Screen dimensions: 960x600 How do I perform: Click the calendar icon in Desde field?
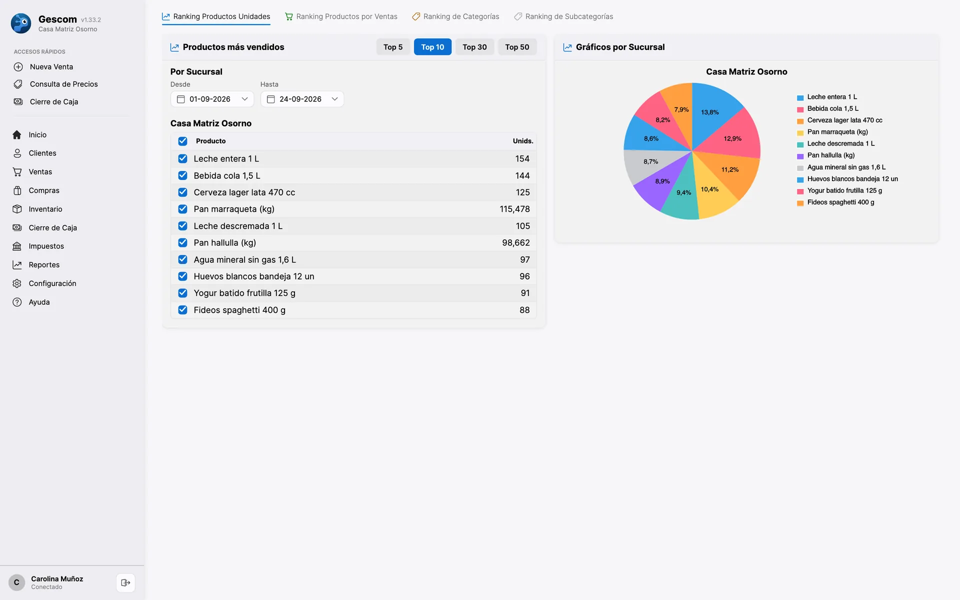[x=181, y=99]
